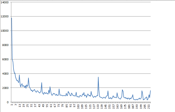Image resolution: width=175 pixels, height=112 pixels.
Task: Select the 8000 y-axis label
Action: tap(5, 45)
